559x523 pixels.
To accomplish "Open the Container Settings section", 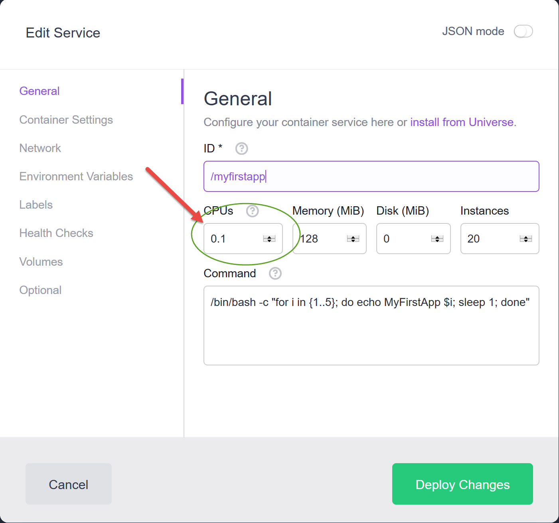I will (66, 120).
